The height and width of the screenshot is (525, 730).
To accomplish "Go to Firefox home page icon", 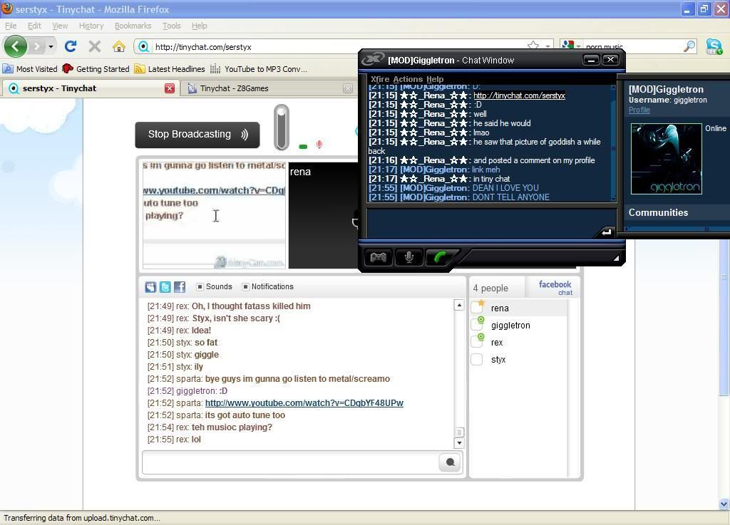I will (118, 47).
